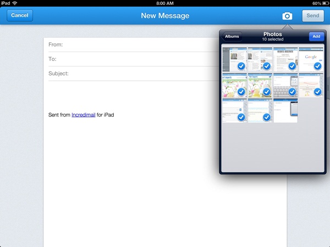Uncheck the last photo in the second row
This screenshot has height=247, width=330.
tap(311, 85)
